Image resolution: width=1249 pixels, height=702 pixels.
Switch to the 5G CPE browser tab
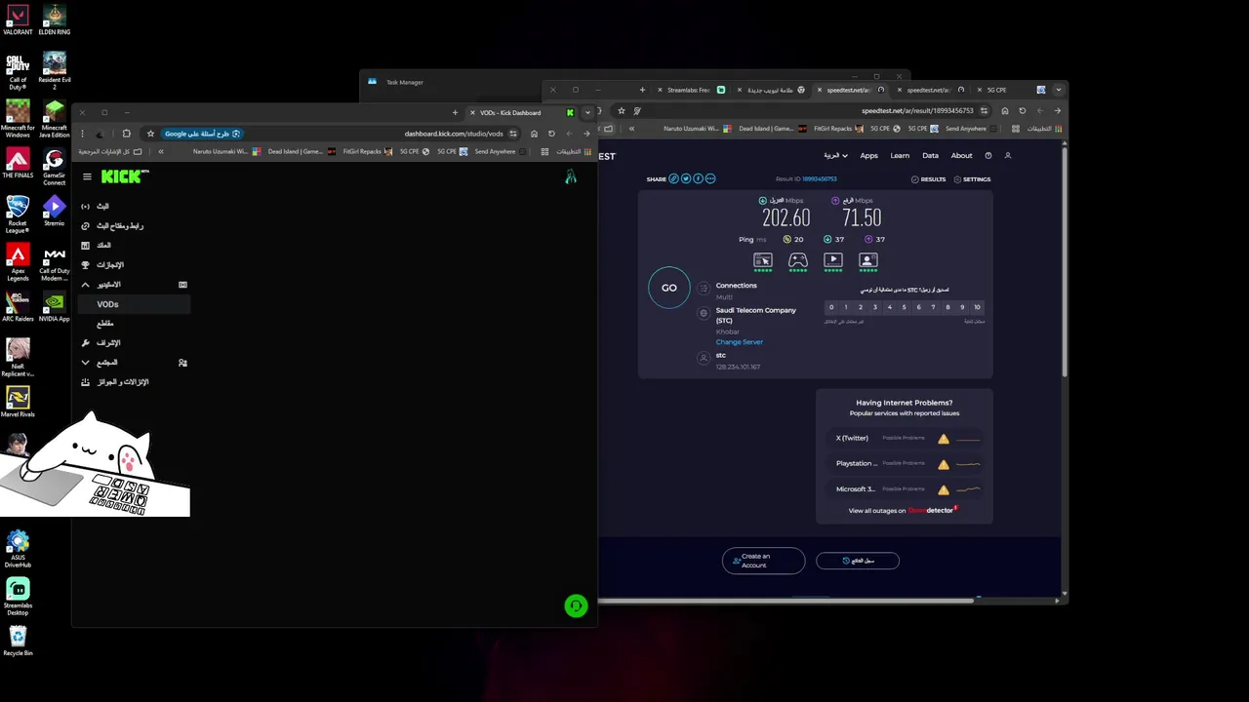pyautogui.click(x=1010, y=90)
